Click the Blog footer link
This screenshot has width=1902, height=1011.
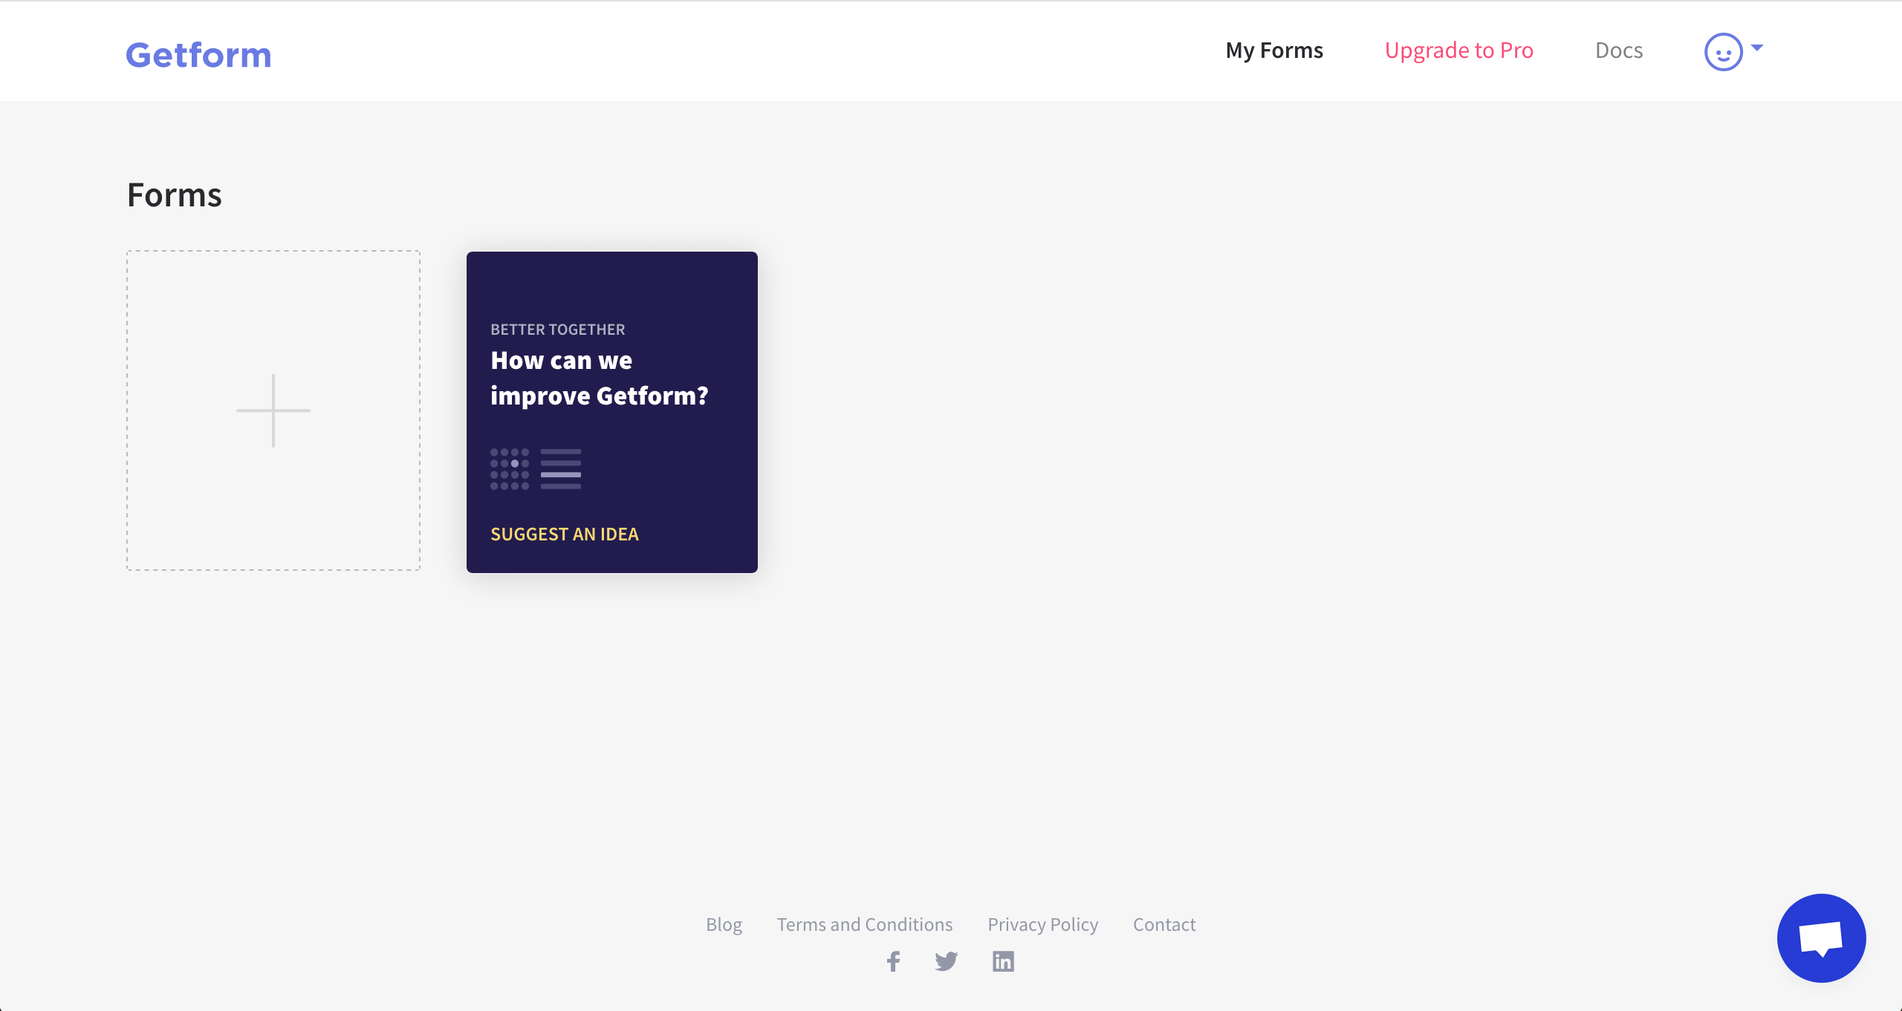(724, 923)
